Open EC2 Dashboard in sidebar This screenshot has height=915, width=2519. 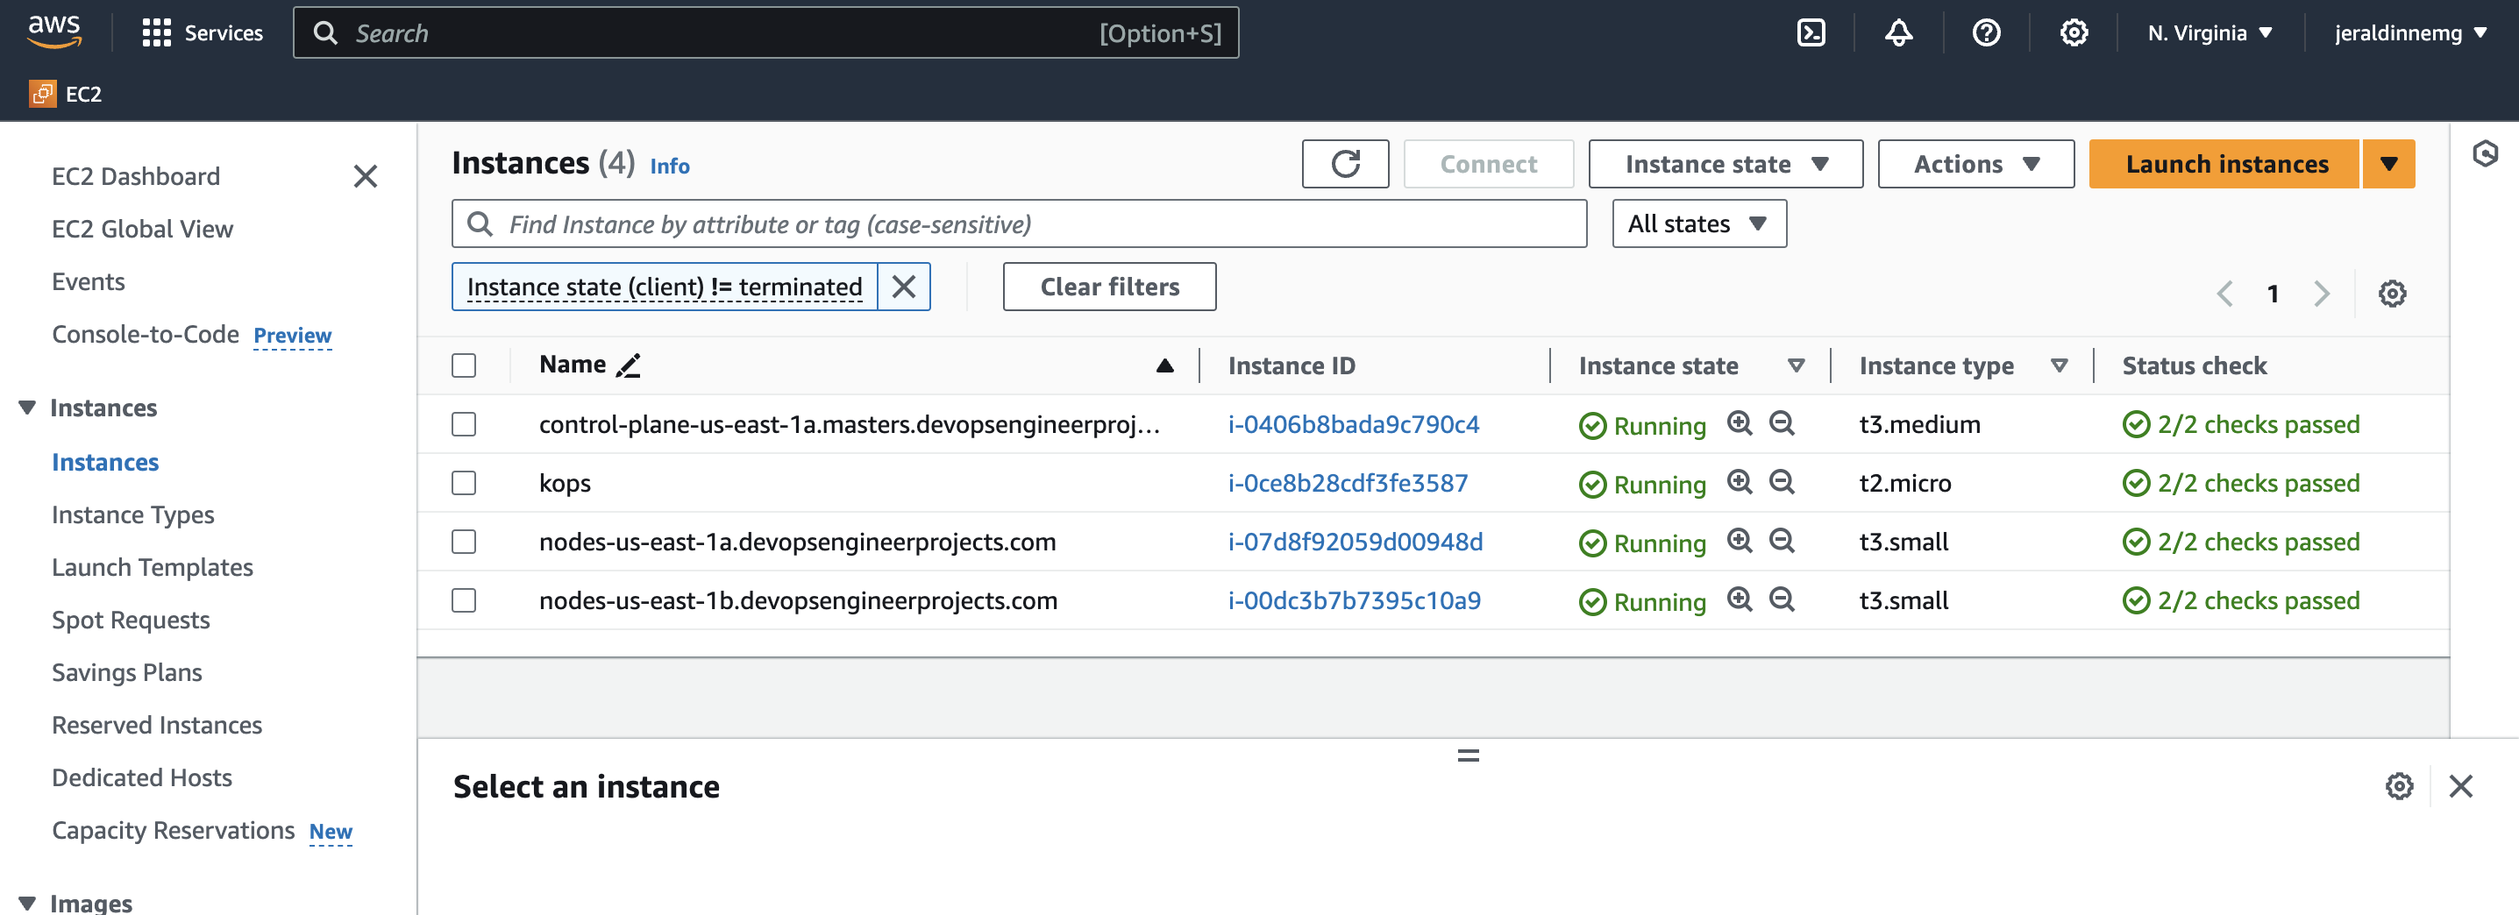click(136, 176)
